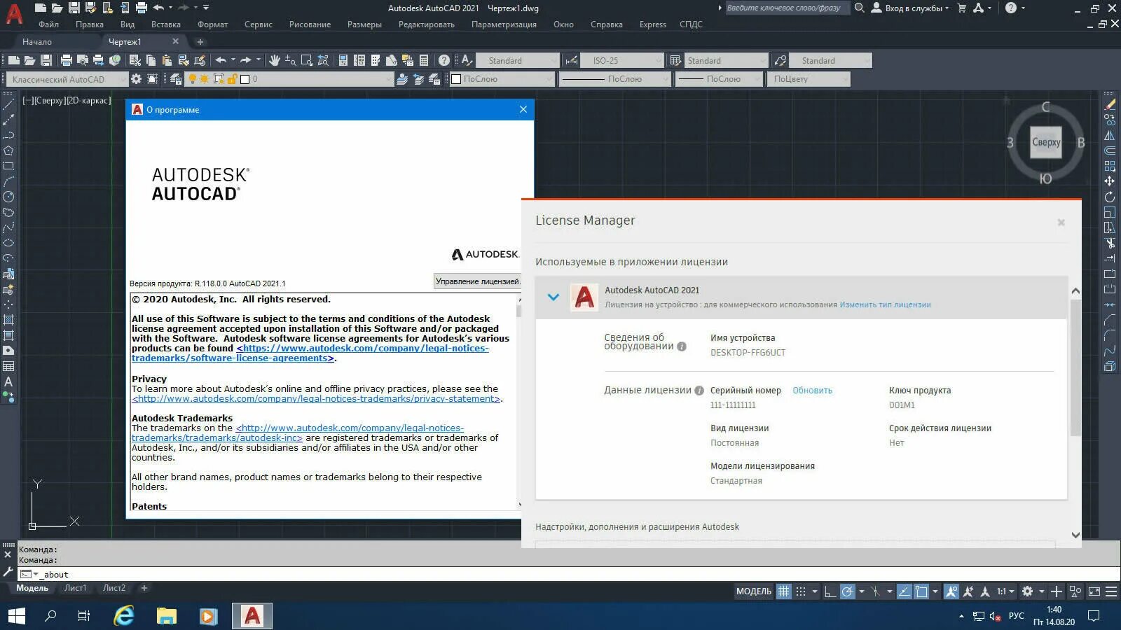Image resolution: width=1121 pixels, height=630 pixels.
Task: Select the Circle tool in the Draw toolbar
Action: click(8, 197)
